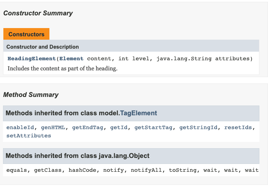Select the orange Constructors tab
268x186 pixels.
coord(26,34)
